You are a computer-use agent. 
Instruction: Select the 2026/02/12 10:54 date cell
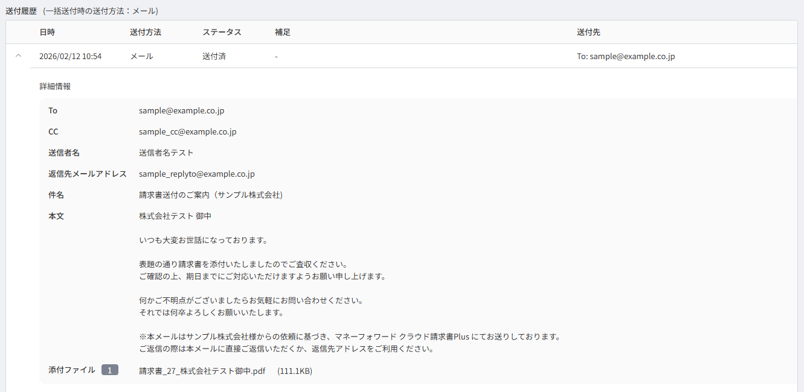point(70,56)
